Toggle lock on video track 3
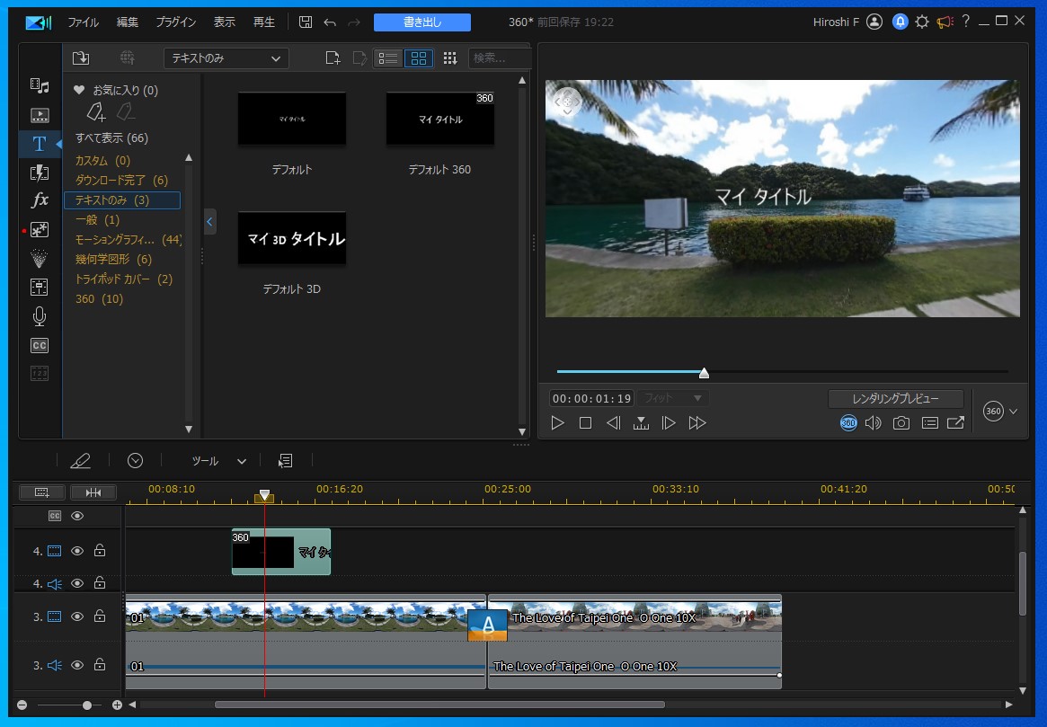 tap(100, 616)
